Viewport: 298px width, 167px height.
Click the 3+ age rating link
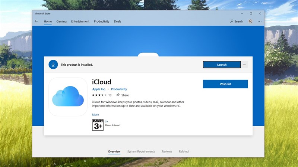click(x=107, y=122)
